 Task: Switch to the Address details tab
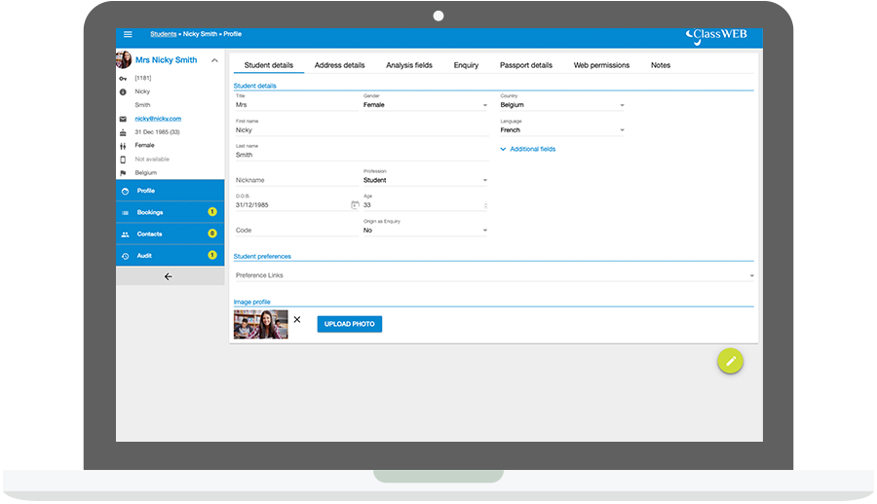pyautogui.click(x=339, y=65)
